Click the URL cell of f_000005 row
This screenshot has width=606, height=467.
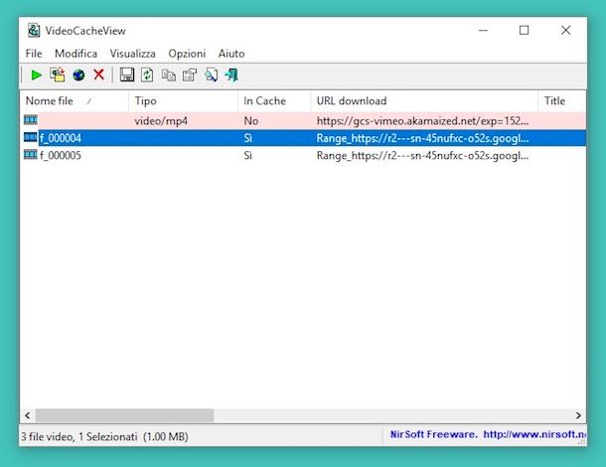pyautogui.click(x=422, y=155)
